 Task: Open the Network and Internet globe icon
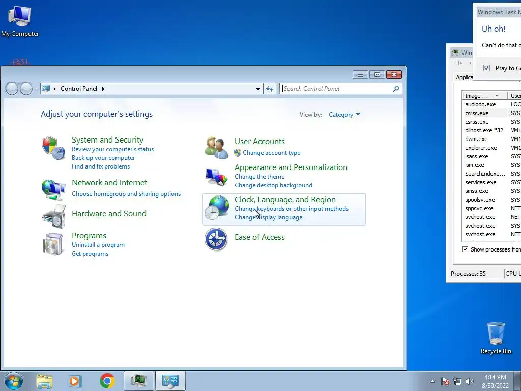coord(53,189)
